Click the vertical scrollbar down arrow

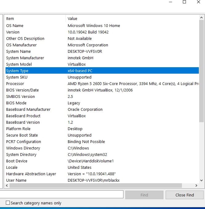[x=202, y=181]
